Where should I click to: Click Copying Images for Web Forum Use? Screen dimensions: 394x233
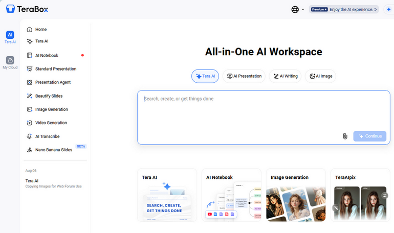tap(54, 187)
